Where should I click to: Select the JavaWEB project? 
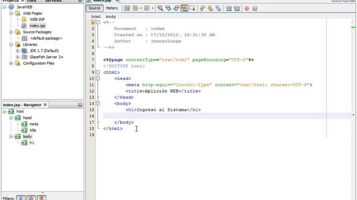pos(25,7)
